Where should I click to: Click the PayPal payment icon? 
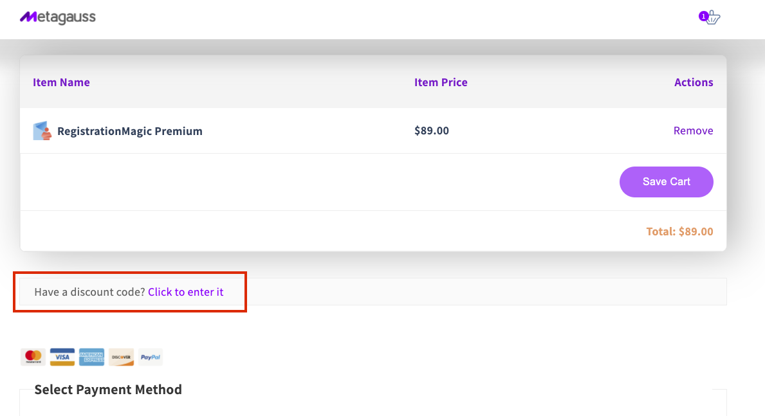pyautogui.click(x=151, y=357)
